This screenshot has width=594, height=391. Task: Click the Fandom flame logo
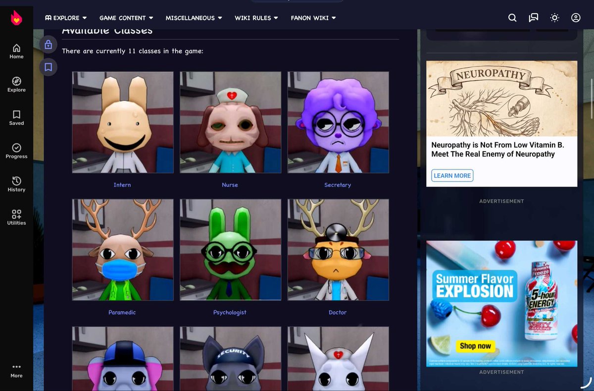16,18
